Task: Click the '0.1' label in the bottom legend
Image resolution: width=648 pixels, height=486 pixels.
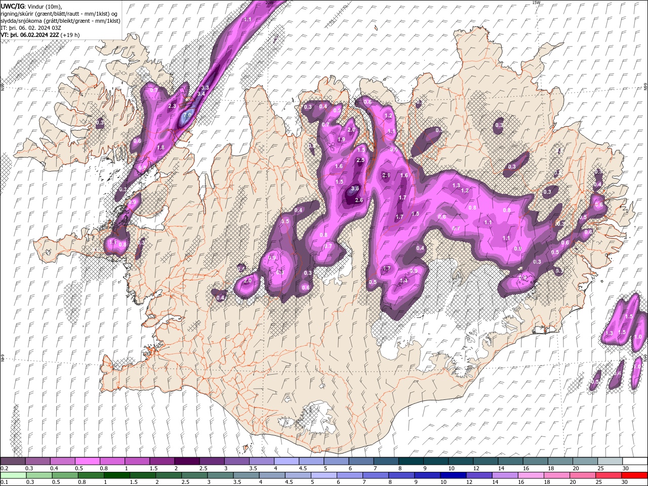Action: tap(4, 482)
